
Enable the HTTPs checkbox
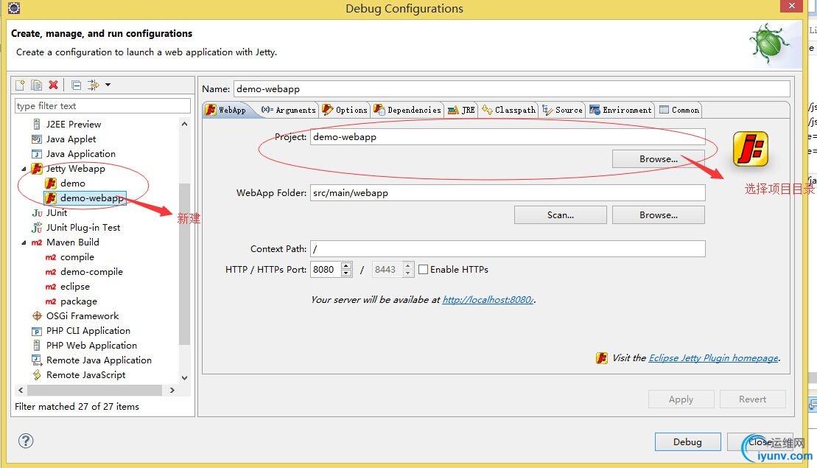click(x=423, y=270)
